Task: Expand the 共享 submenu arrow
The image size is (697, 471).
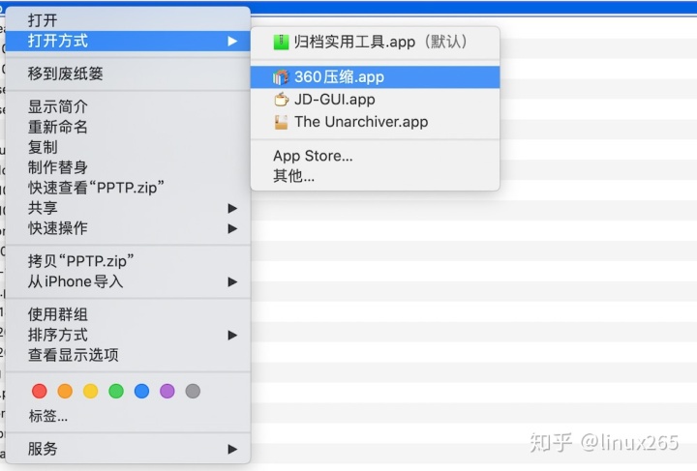Action: tap(232, 208)
